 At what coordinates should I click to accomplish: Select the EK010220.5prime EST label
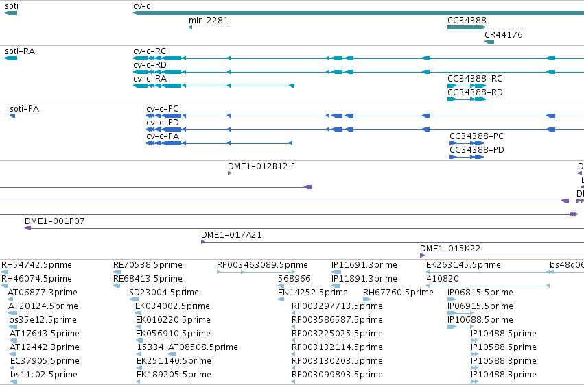tap(173, 321)
